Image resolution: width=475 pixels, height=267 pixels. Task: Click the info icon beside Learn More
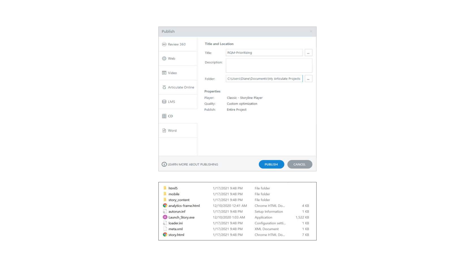coord(164,164)
